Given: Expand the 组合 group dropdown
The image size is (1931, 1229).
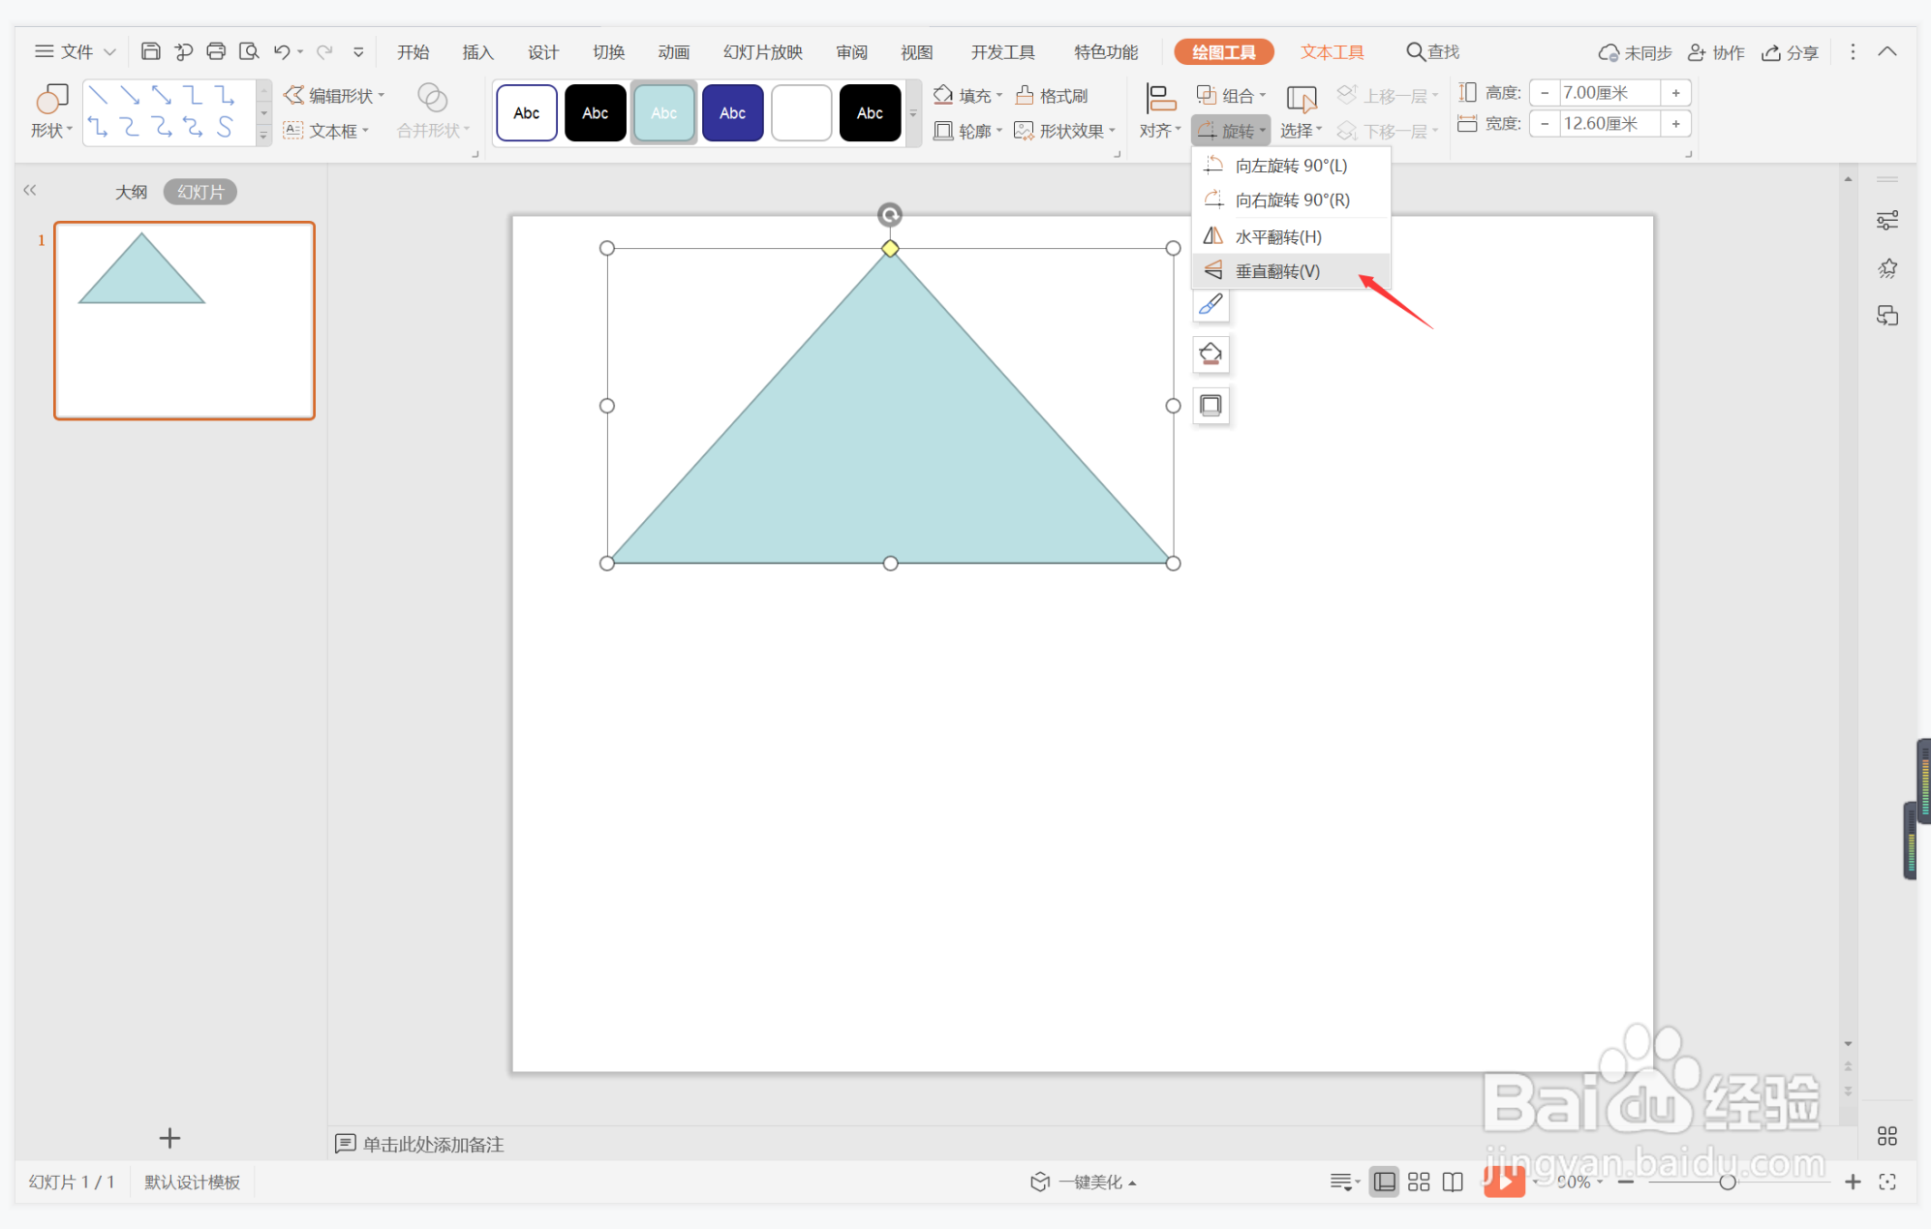Looking at the screenshot, I should pos(1231,95).
